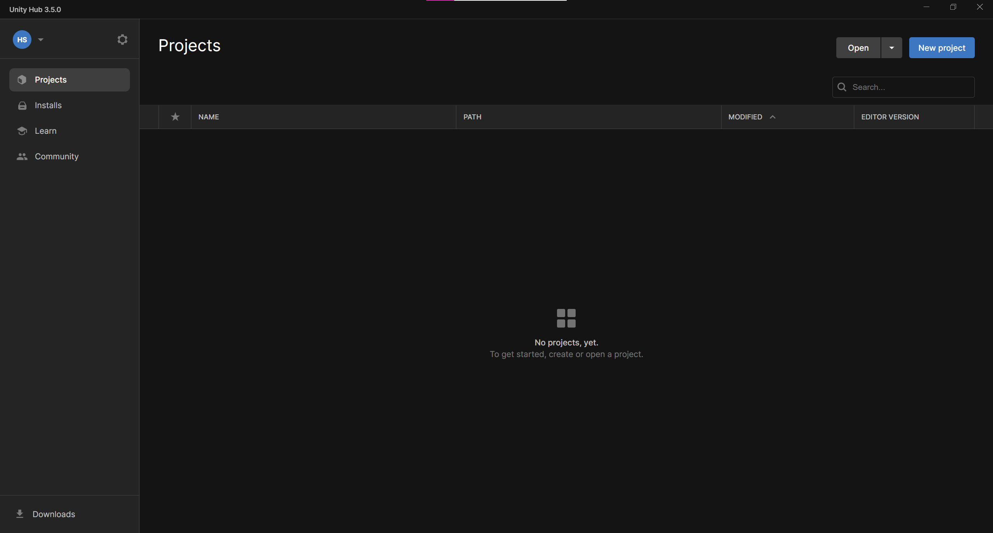Viewport: 993px width, 533px height.
Task: Click the Downloads arrow icon
Action: [20, 514]
